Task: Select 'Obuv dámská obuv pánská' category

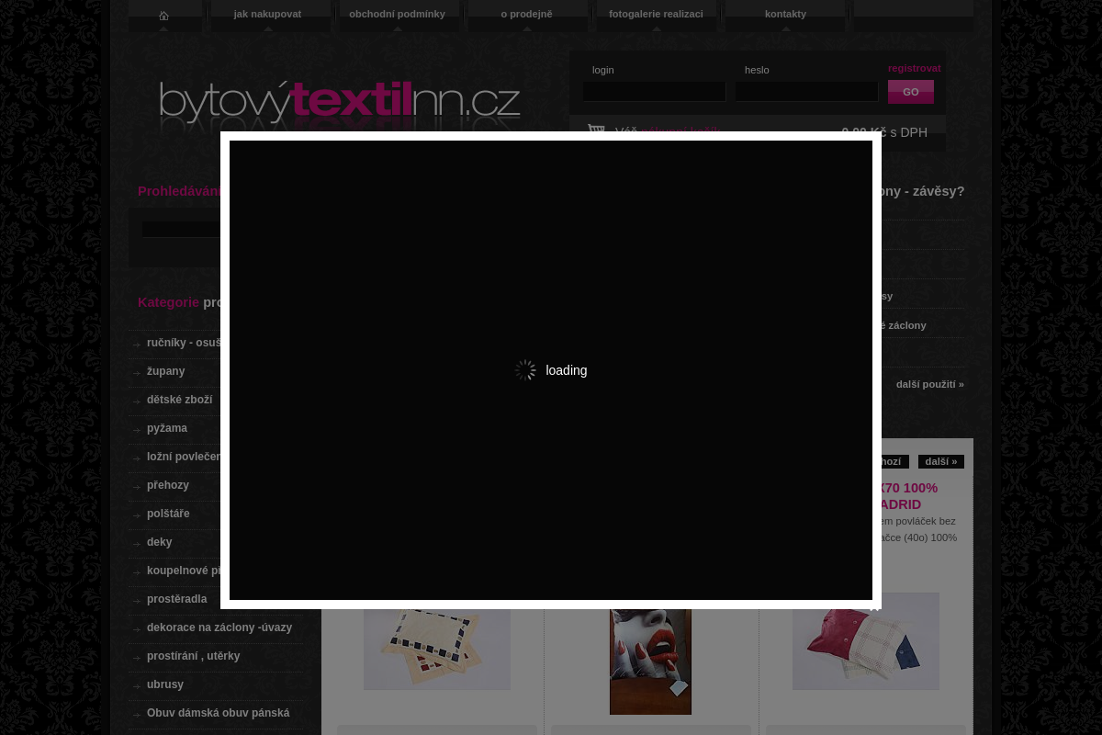Action: click(x=218, y=713)
